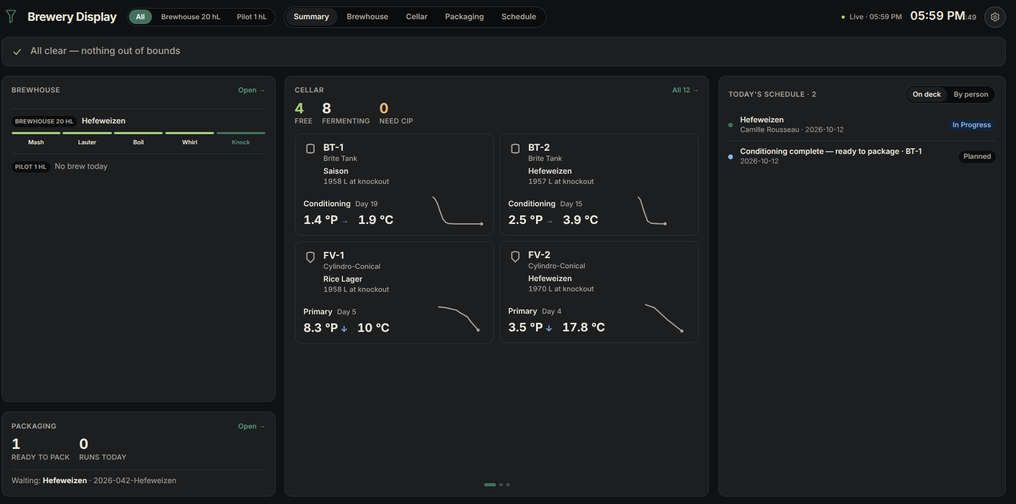Click the Whirl step progress bar
Viewport: 1016px width, 504px height.
[x=189, y=133]
